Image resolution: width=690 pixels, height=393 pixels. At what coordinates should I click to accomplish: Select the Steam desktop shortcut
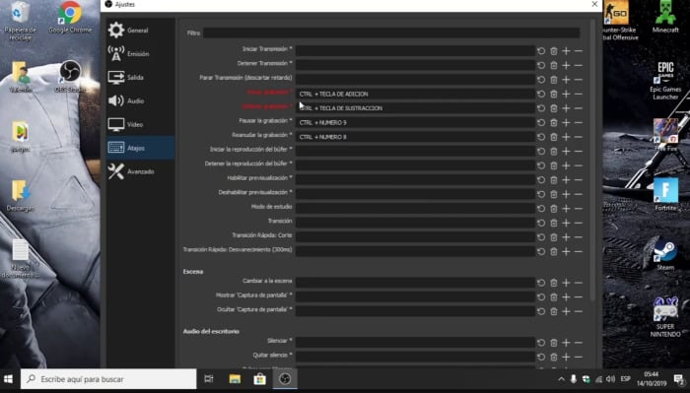click(x=665, y=255)
